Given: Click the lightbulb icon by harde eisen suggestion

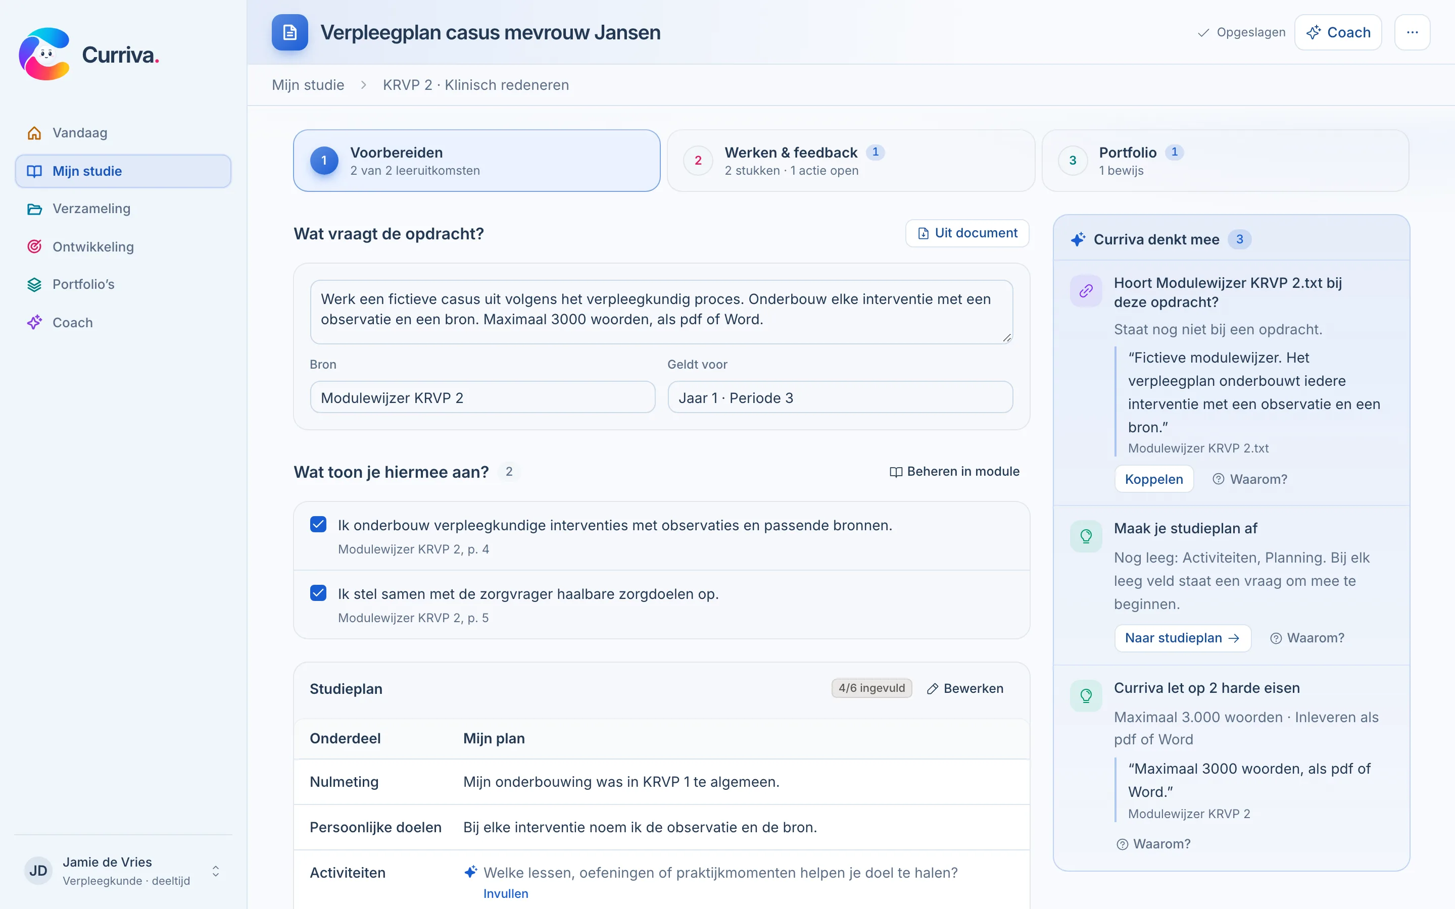Looking at the screenshot, I should (x=1086, y=696).
